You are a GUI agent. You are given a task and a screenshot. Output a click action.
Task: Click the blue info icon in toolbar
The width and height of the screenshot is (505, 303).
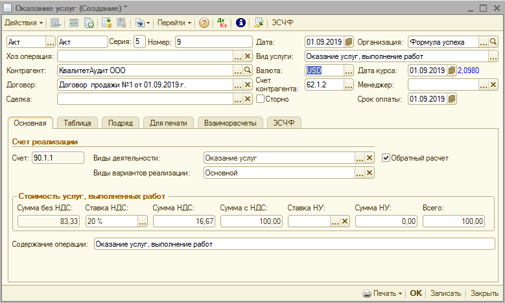point(241,23)
